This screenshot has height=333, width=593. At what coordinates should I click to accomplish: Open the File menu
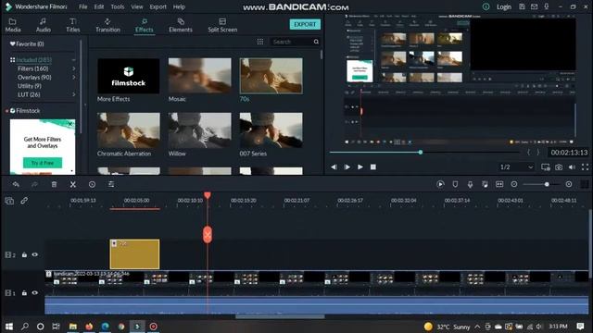[x=82, y=6]
